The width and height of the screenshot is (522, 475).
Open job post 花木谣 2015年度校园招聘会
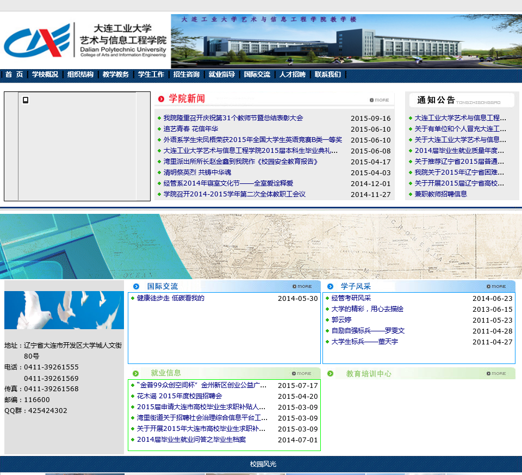point(179,396)
